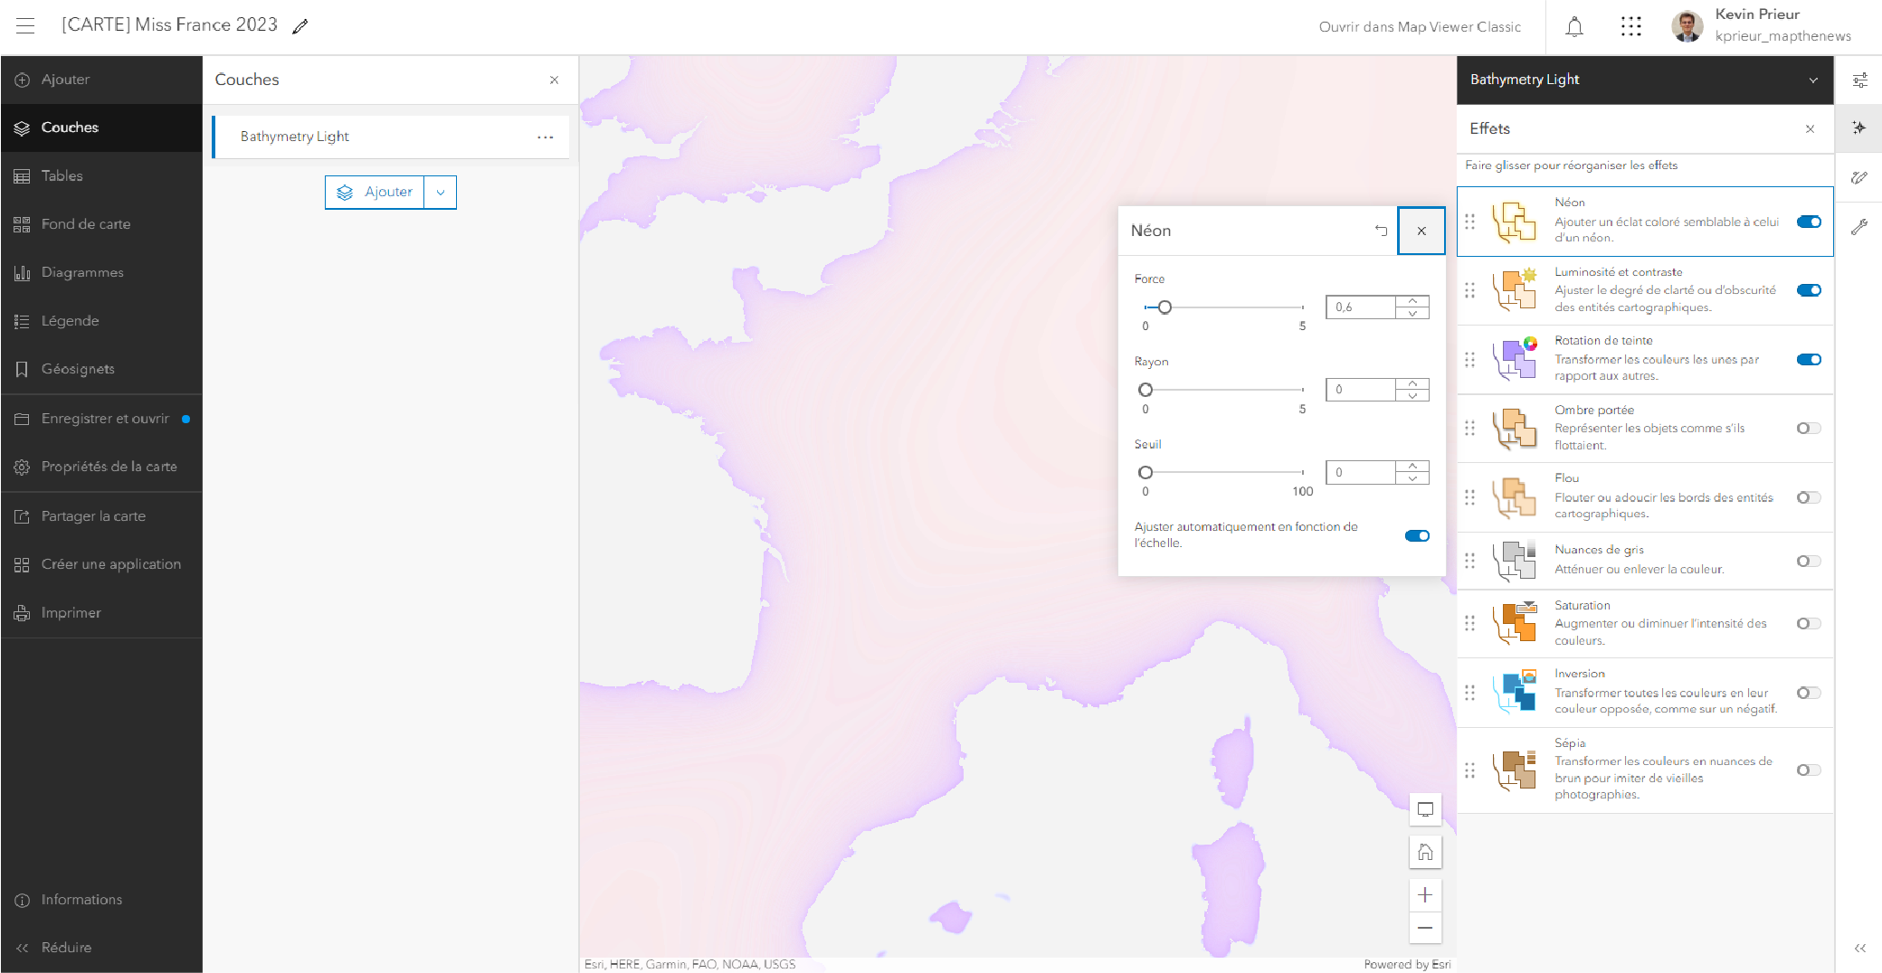Select Légende in the left menu
Image resolution: width=1882 pixels, height=973 pixels.
70,321
